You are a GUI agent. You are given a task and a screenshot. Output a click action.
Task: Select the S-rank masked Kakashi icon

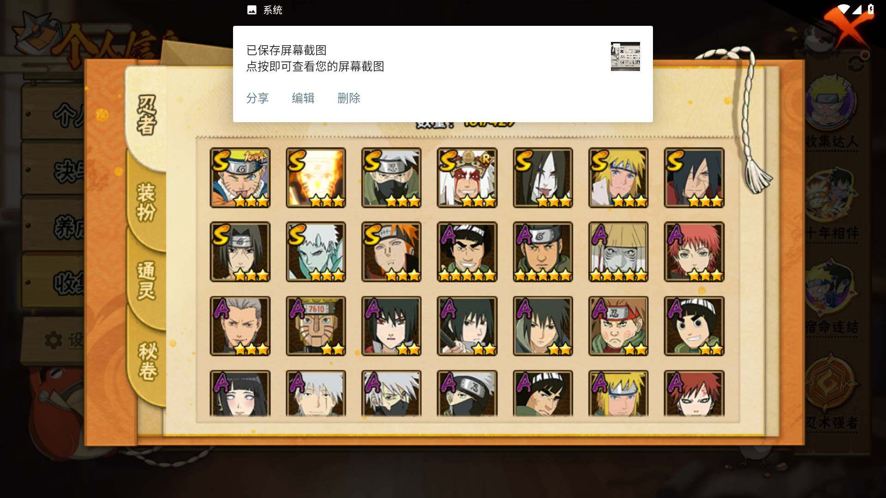coord(391,178)
